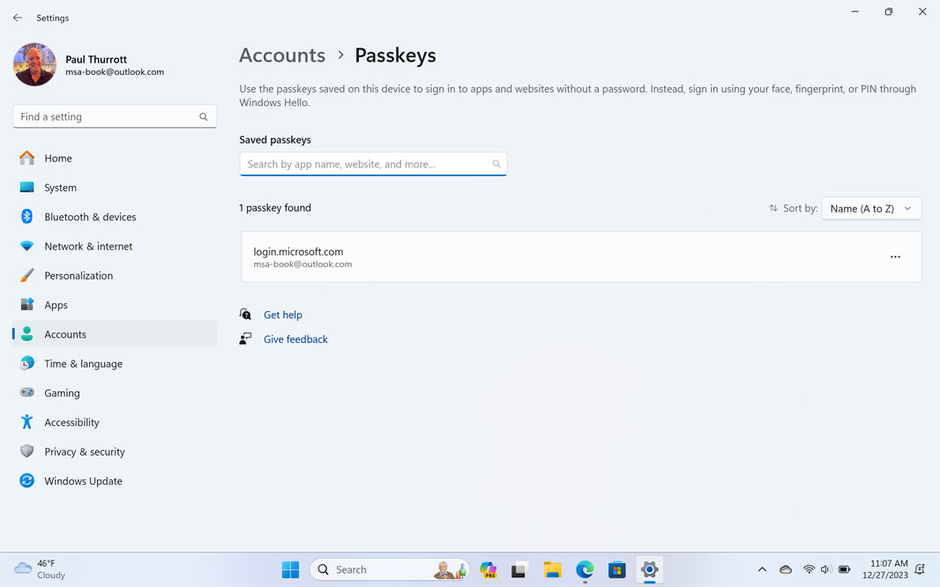This screenshot has height=587, width=940.
Task: Open Time & language category
Action: tap(83, 364)
